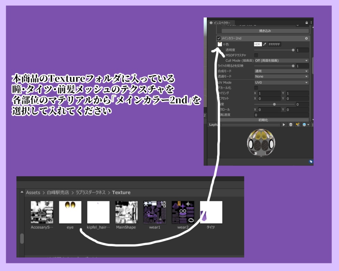Uncheck the メインカラー2nd checkbox

(x=218, y=38)
